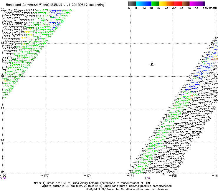
Task: Click the 'Data buffer is 22 hrs' note line
Action: (107, 186)
